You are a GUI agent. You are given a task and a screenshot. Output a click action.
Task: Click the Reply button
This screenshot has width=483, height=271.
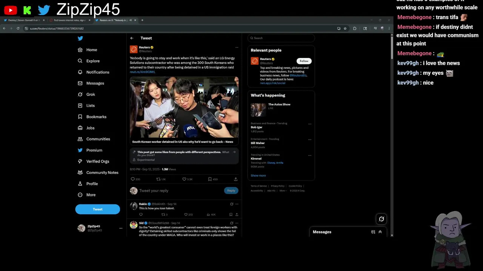tap(231, 190)
